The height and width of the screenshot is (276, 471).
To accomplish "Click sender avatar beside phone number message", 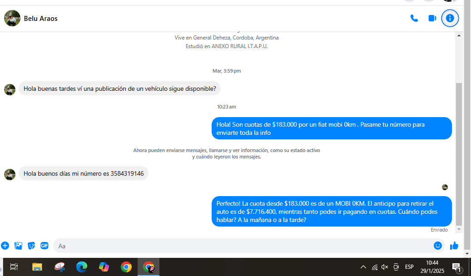I will coord(10,174).
